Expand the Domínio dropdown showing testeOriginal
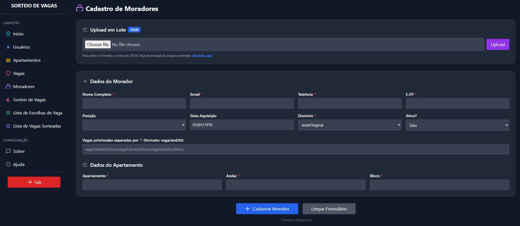This screenshot has width=520, height=226. tap(349, 125)
